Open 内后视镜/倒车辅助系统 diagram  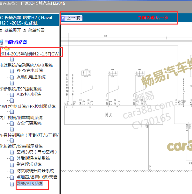coord(21,118)
